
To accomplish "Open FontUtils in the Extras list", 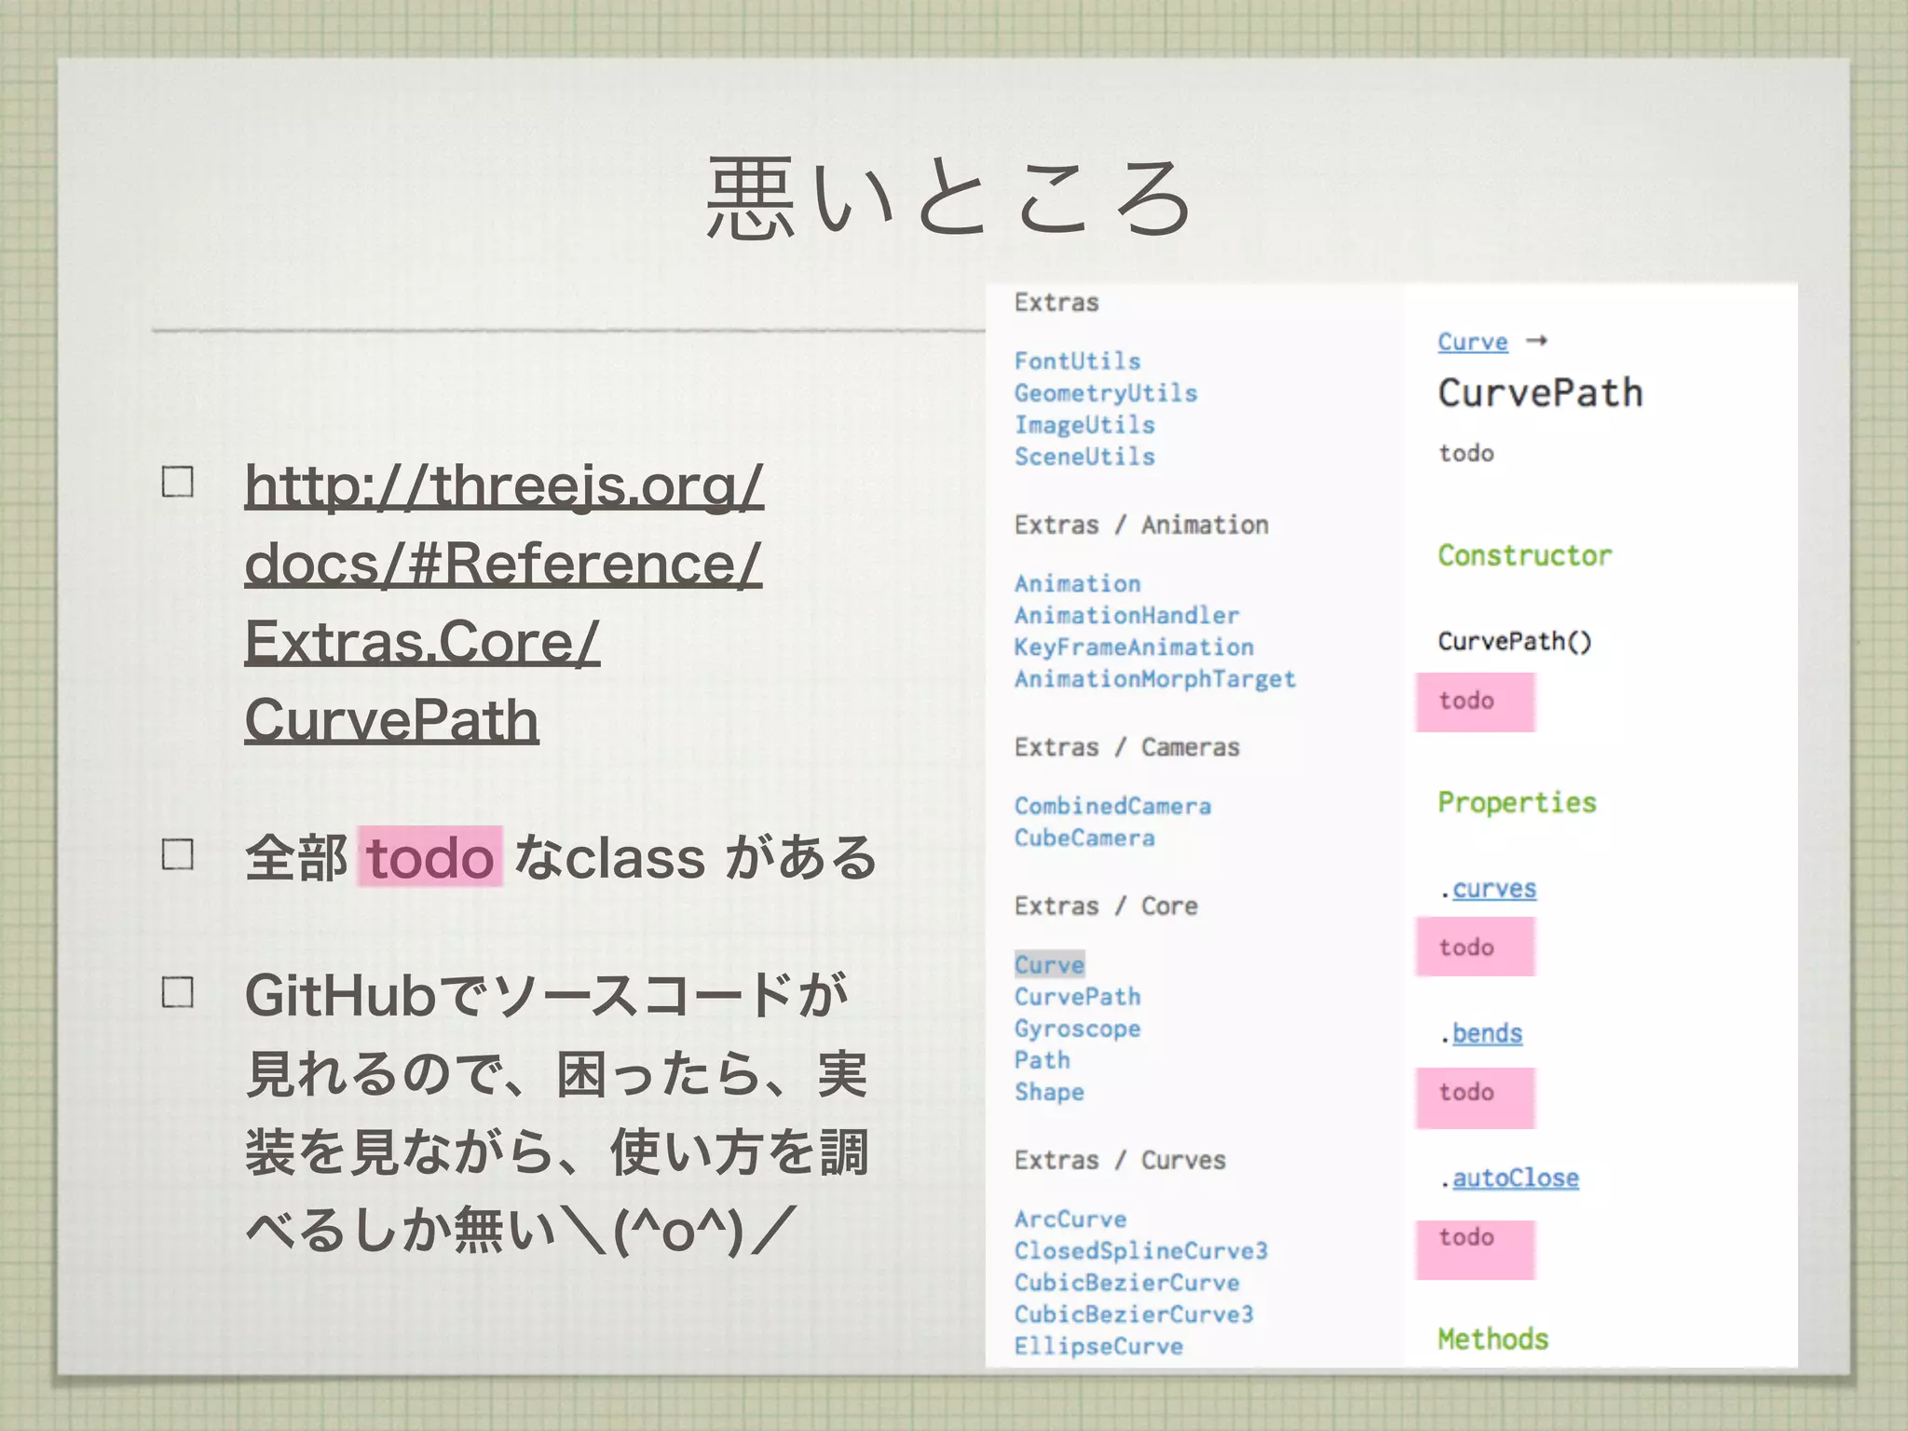I will tap(1077, 361).
